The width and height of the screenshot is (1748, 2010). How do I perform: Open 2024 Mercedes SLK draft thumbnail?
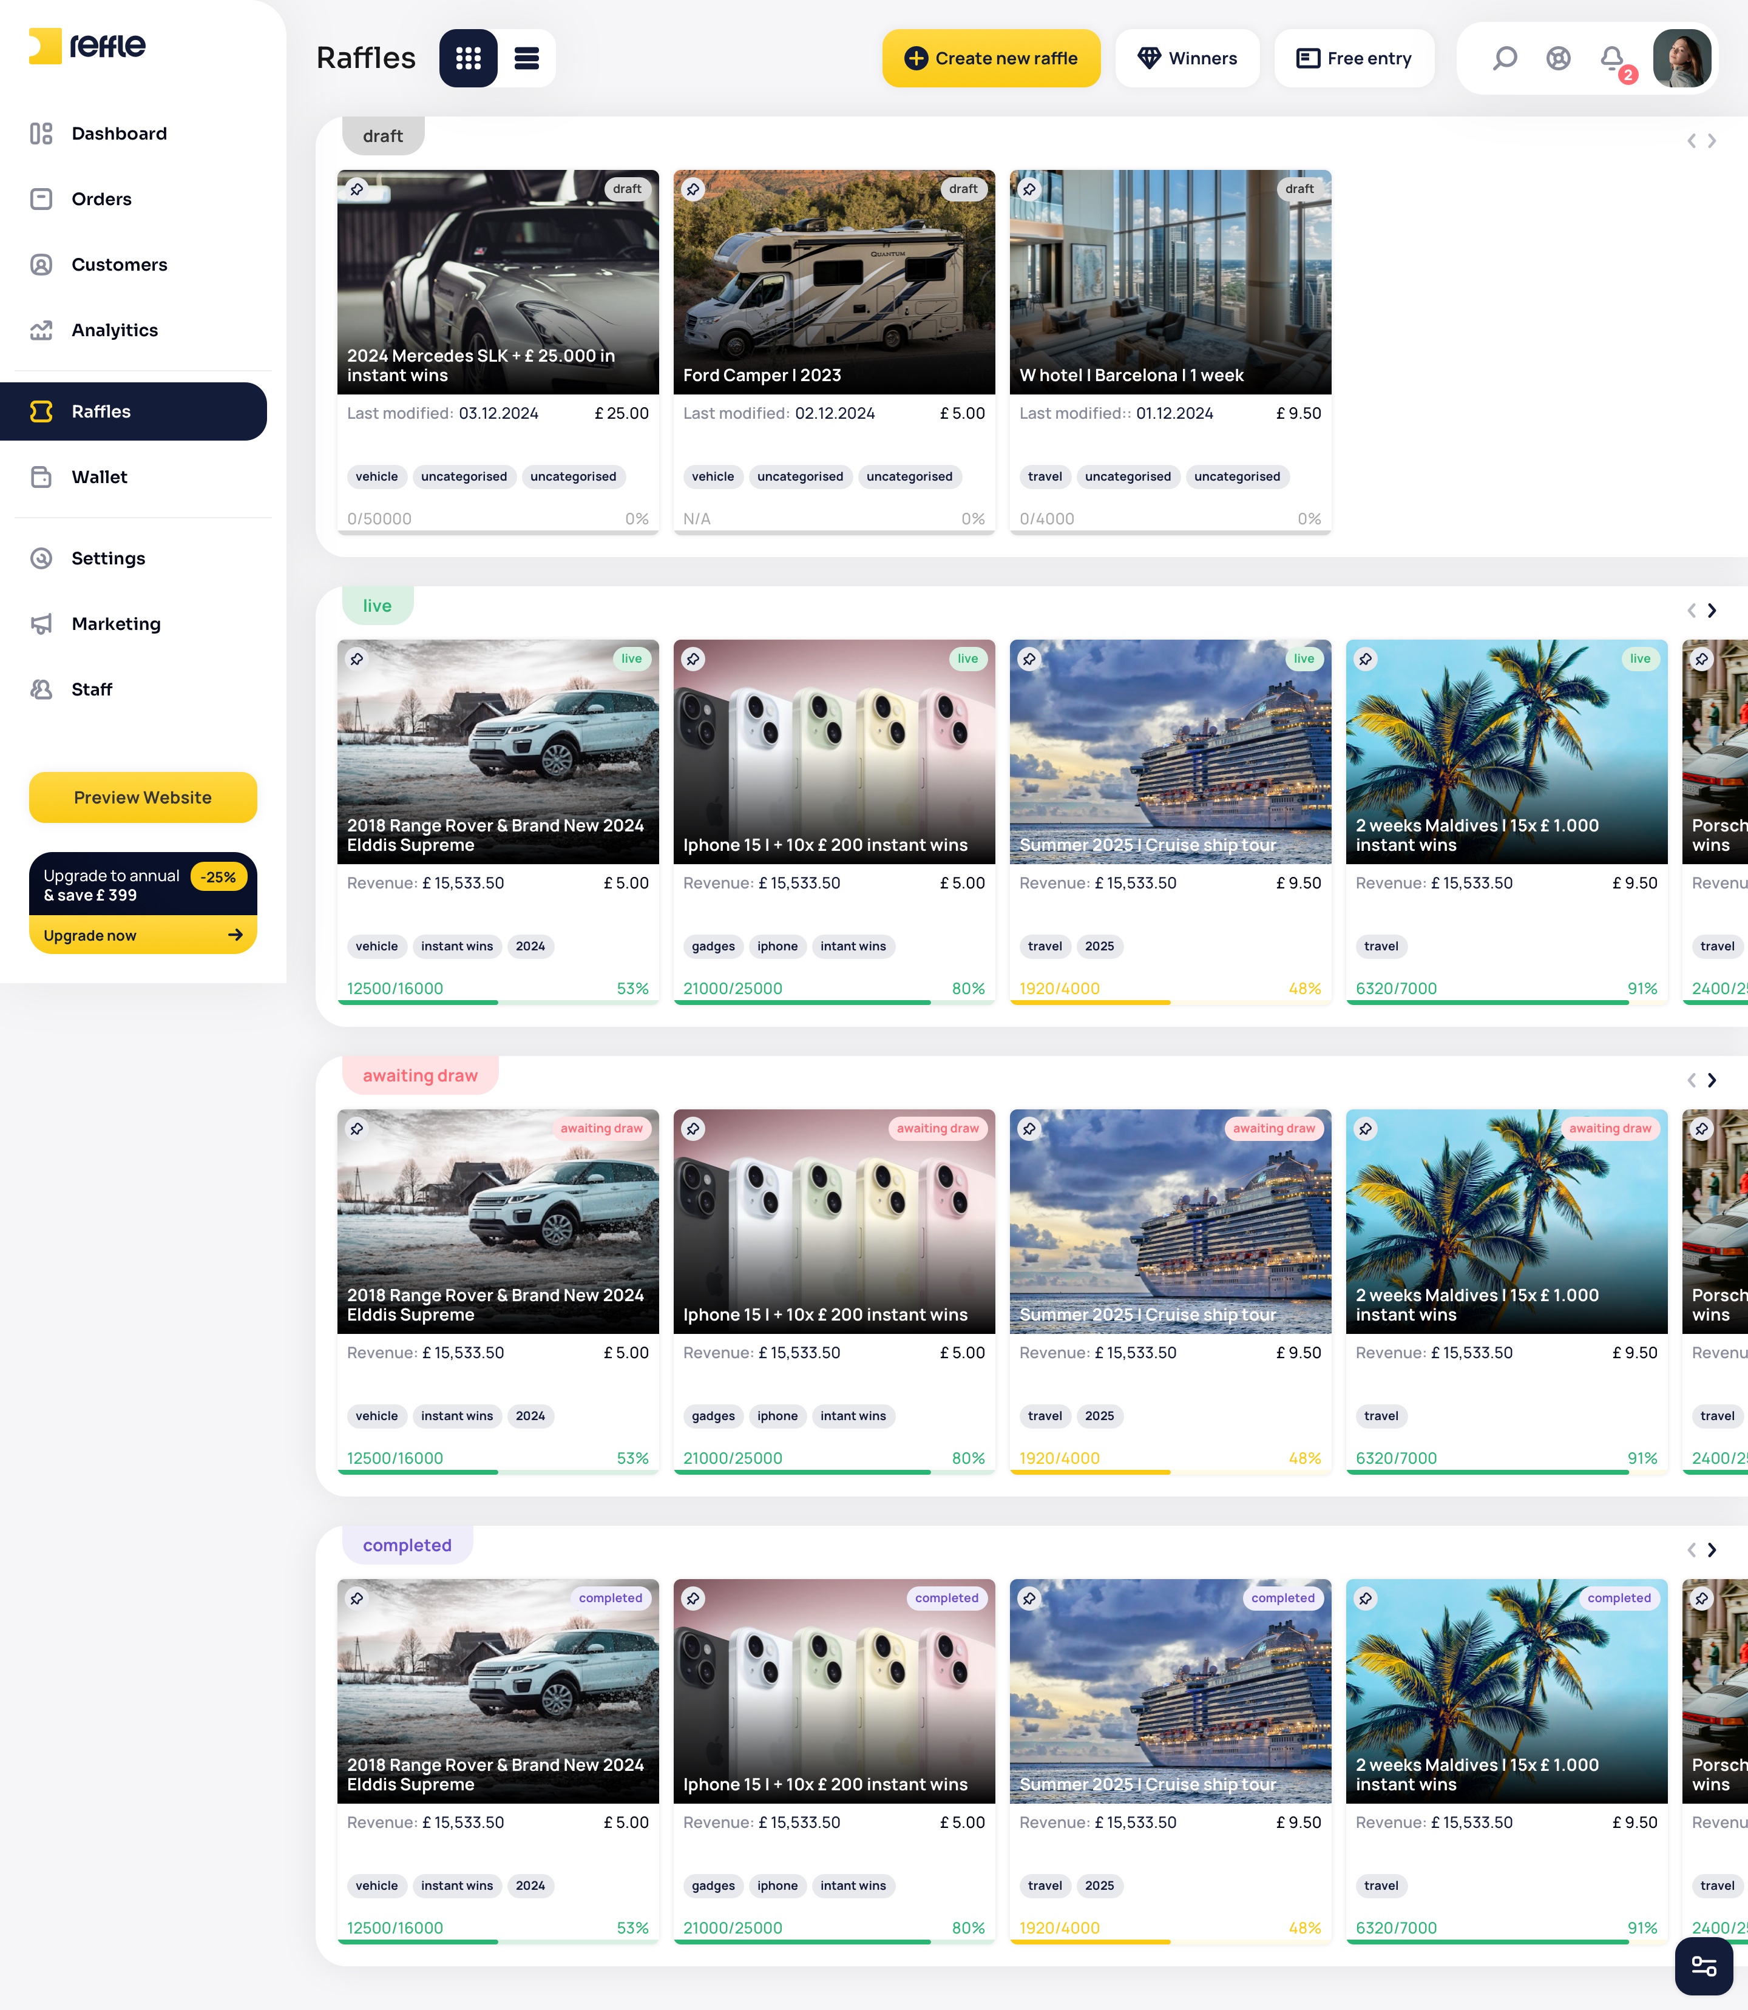(x=498, y=283)
